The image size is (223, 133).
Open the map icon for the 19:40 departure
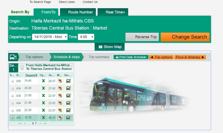point(60,81)
